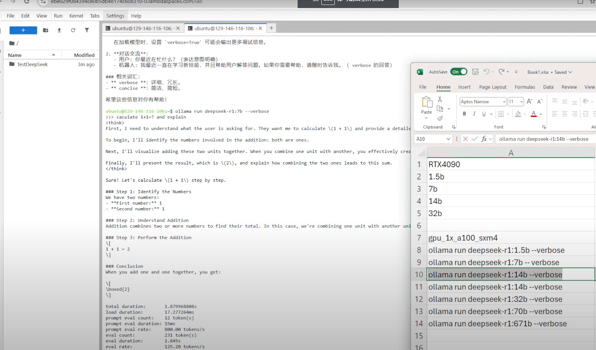Refresh the JupyterLab file browser
Image resolution: width=596 pixels, height=350 pixels.
[x=73, y=30]
